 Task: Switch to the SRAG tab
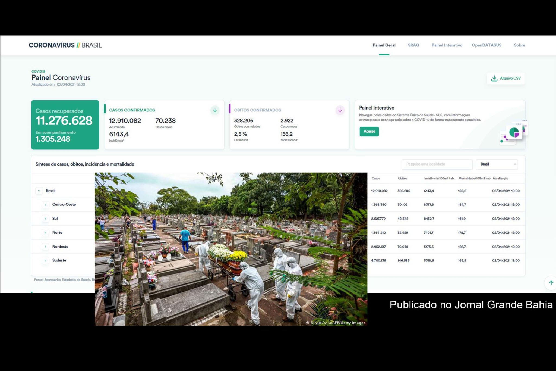pos(413,45)
